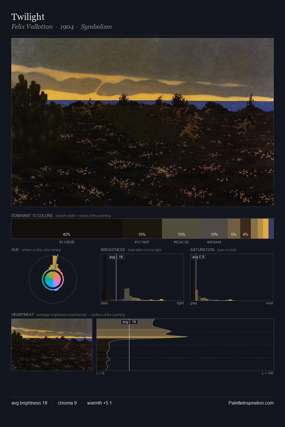The height and width of the screenshot is (427, 285).
Task: Choose the 10% grey swatch #4F4A46
Action: pyautogui.click(x=214, y=228)
